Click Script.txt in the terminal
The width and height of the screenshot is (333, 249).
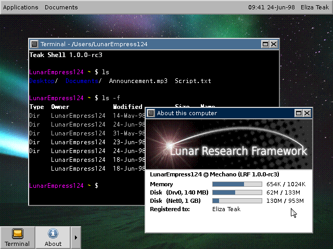point(193,81)
